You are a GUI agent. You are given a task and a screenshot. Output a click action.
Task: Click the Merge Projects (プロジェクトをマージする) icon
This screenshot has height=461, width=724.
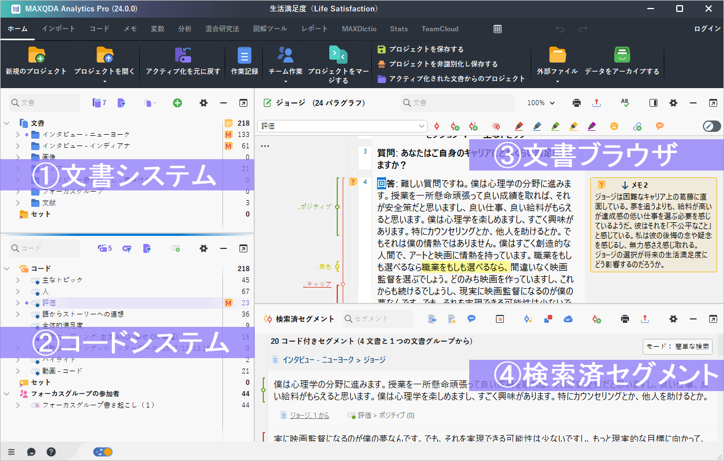(x=338, y=55)
